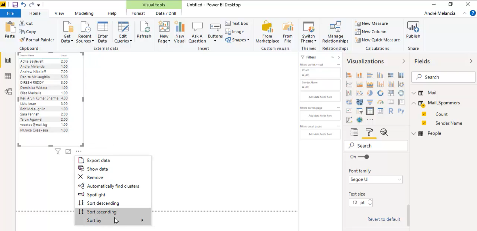477x231 pixels.
Task: Pick the gauge visualization
Action: 380,102
